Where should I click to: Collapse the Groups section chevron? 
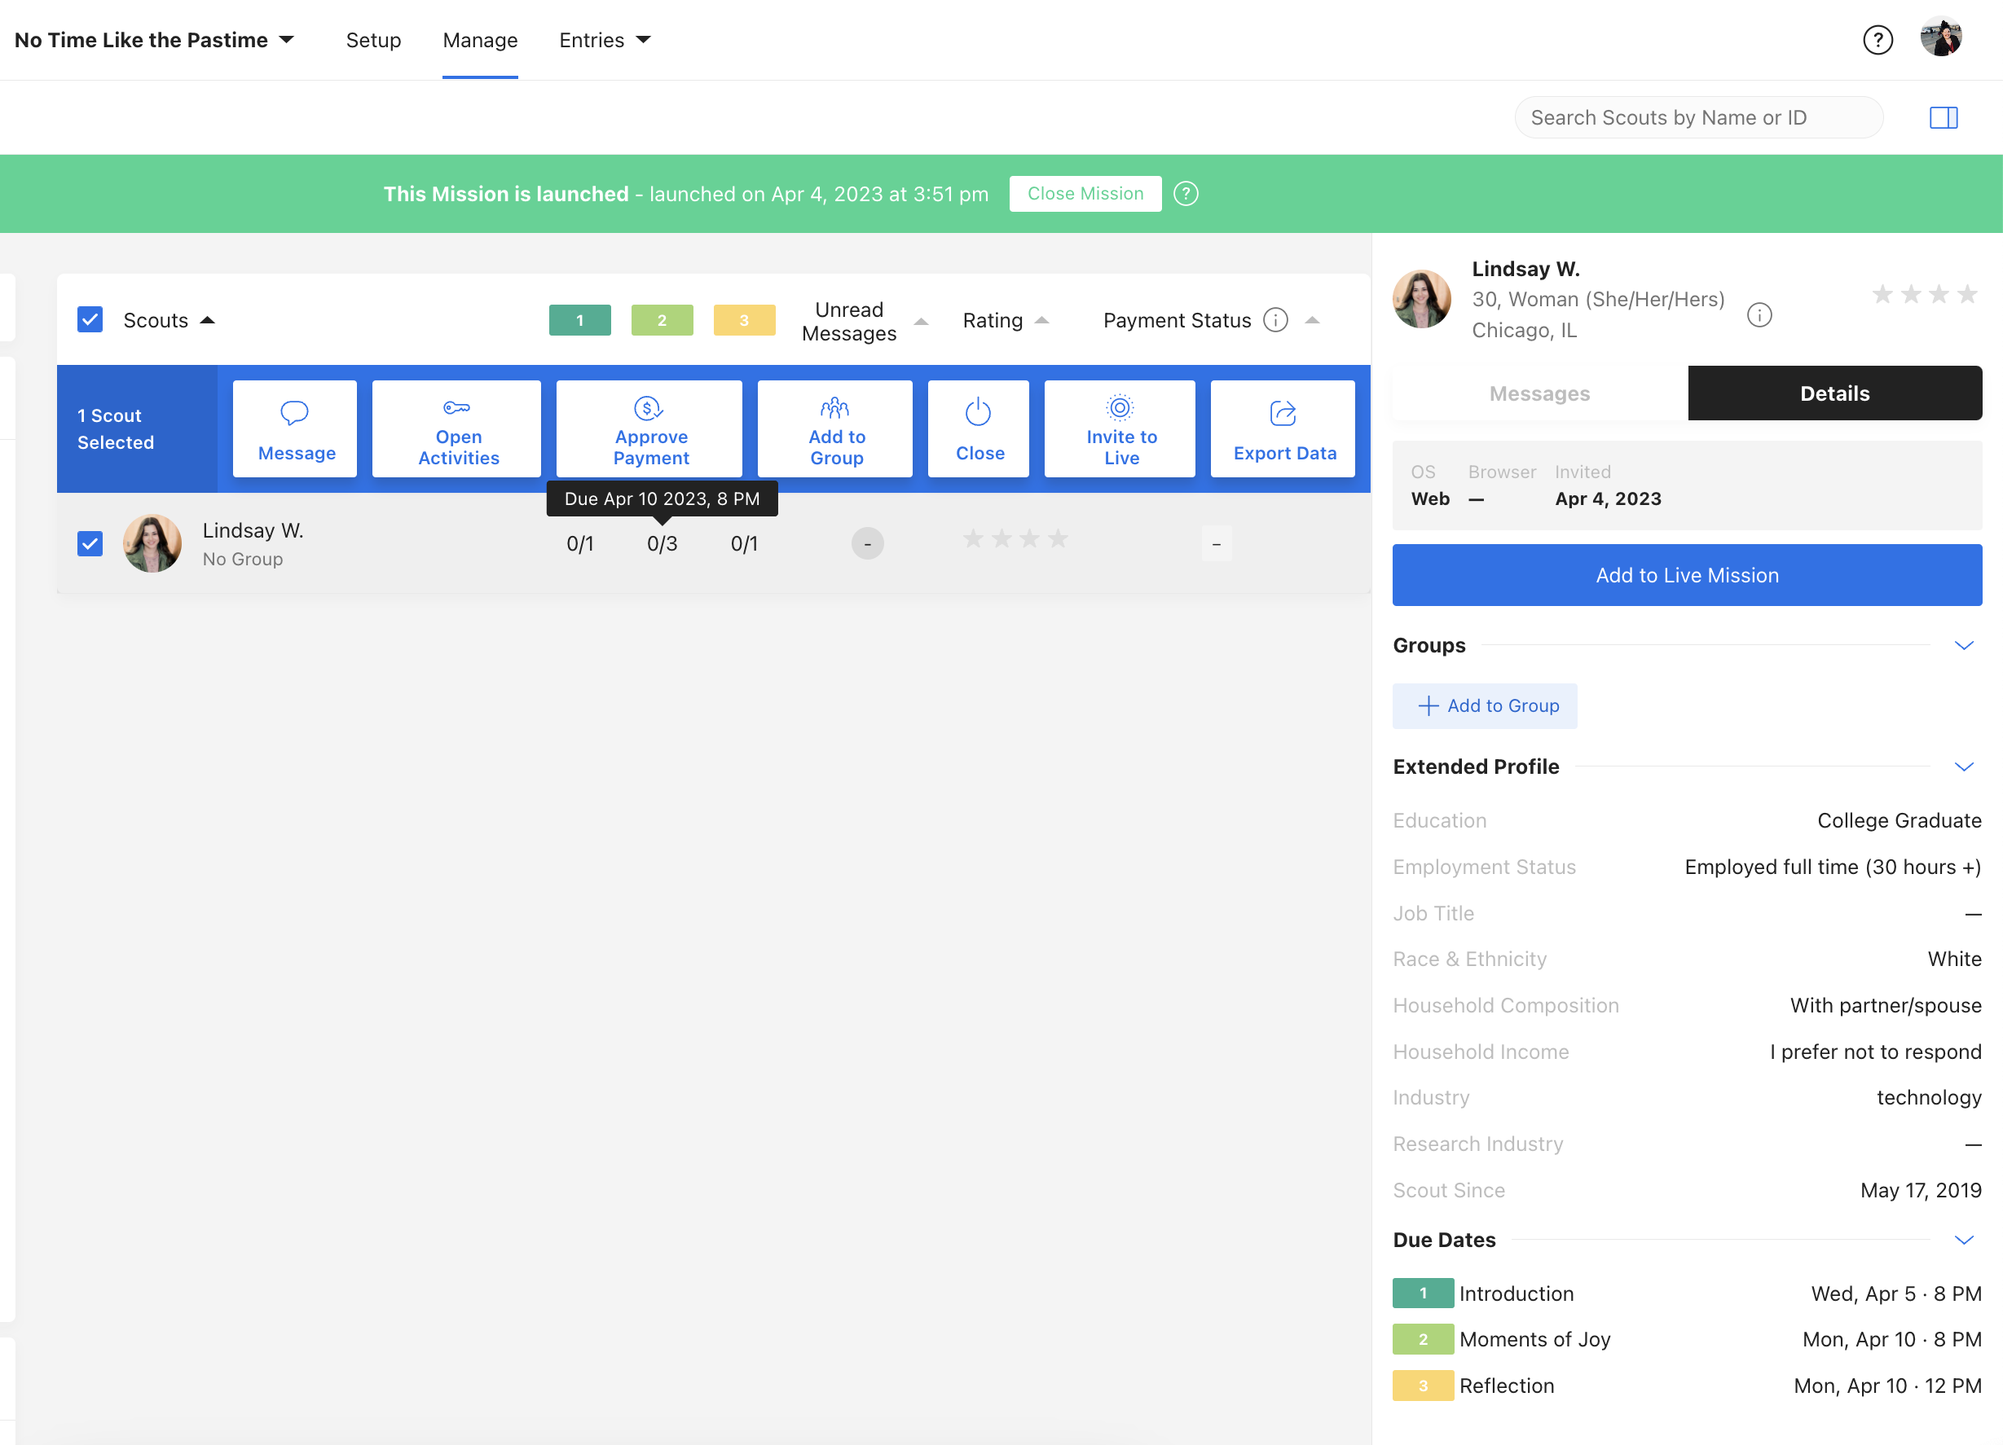(1963, 645)
